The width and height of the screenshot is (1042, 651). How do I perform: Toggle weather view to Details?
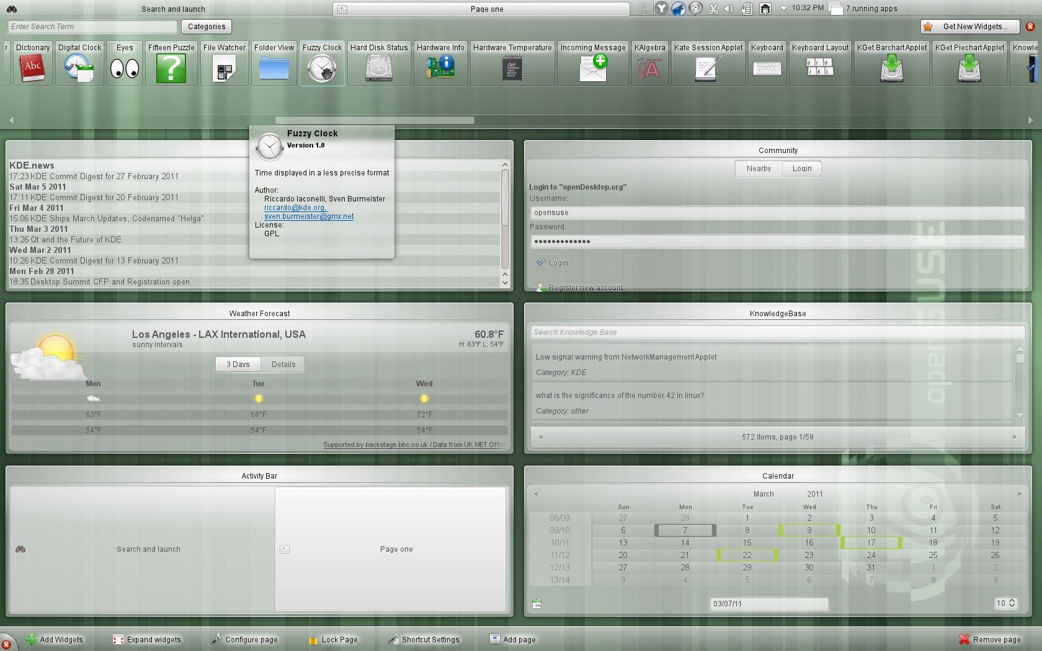[x=283, y=365]
